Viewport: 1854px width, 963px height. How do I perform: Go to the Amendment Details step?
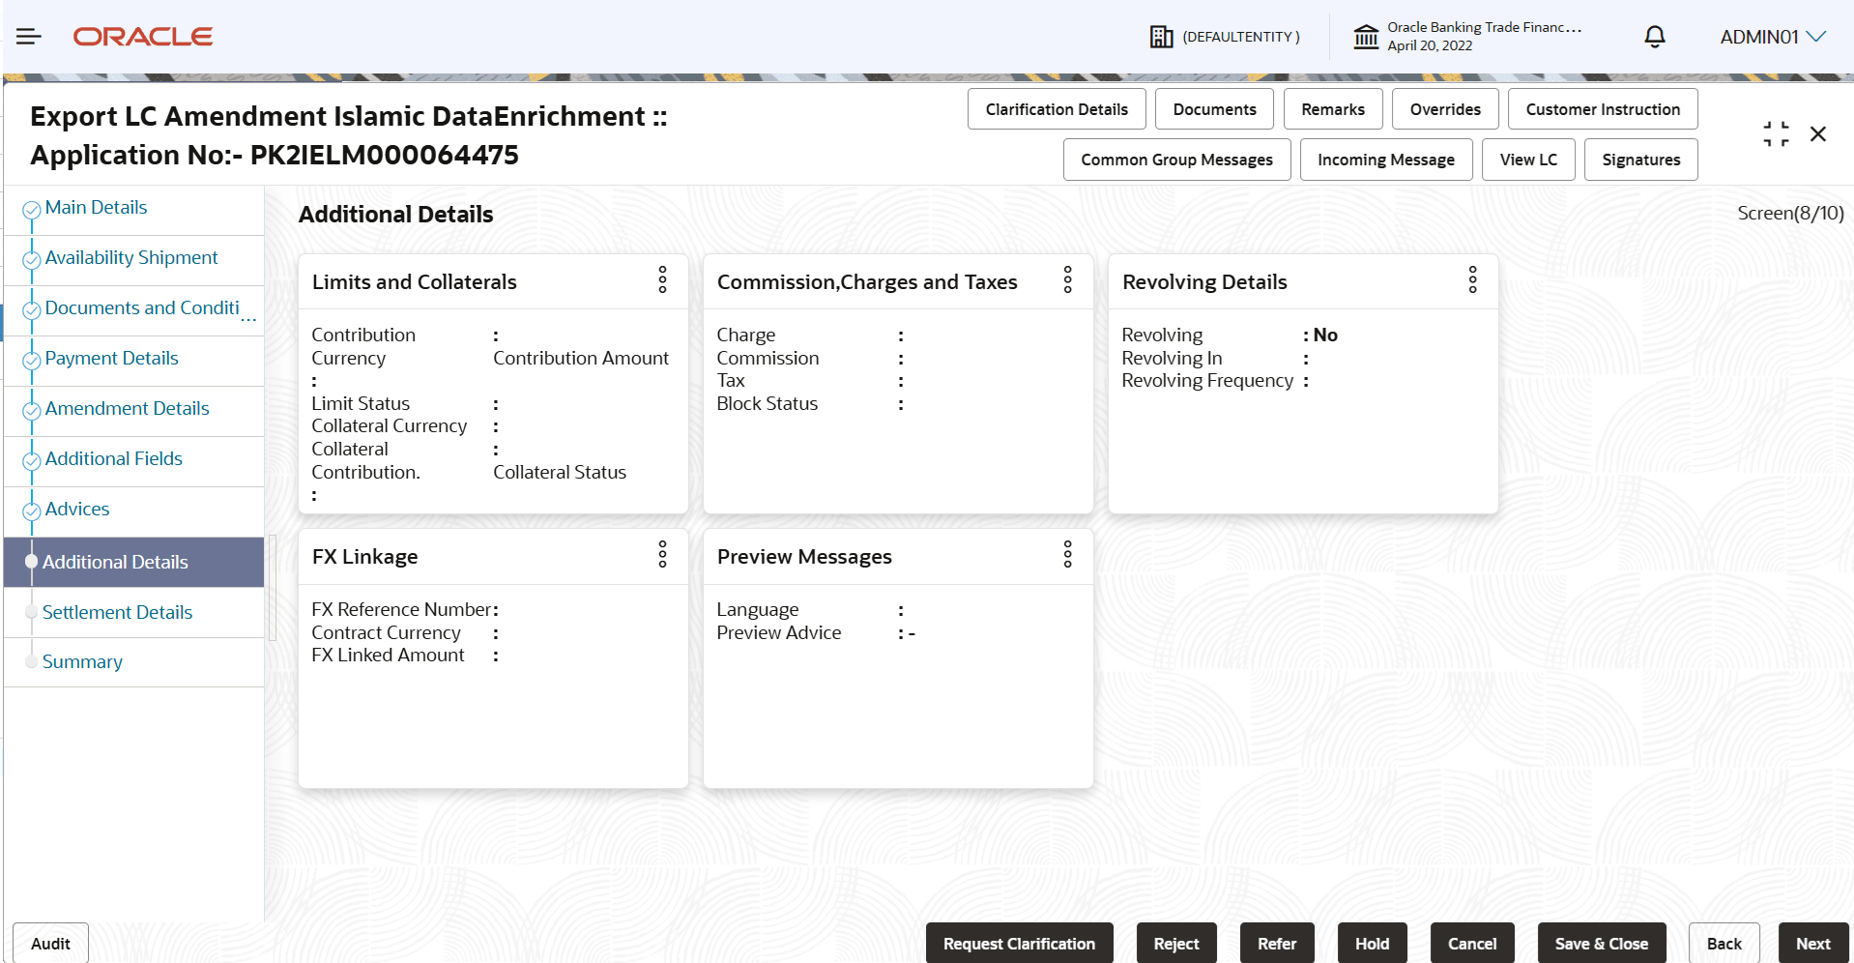[127, 409]
